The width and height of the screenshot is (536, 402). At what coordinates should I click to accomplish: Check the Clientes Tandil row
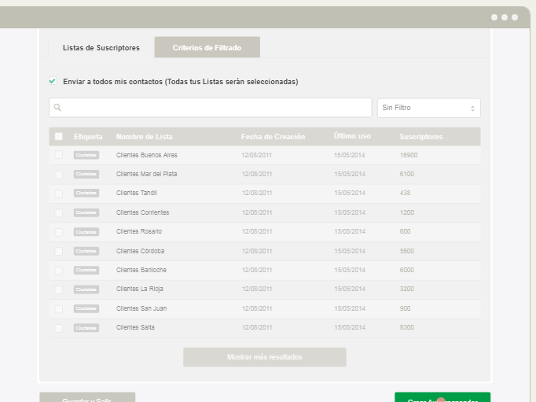[59, 194]
